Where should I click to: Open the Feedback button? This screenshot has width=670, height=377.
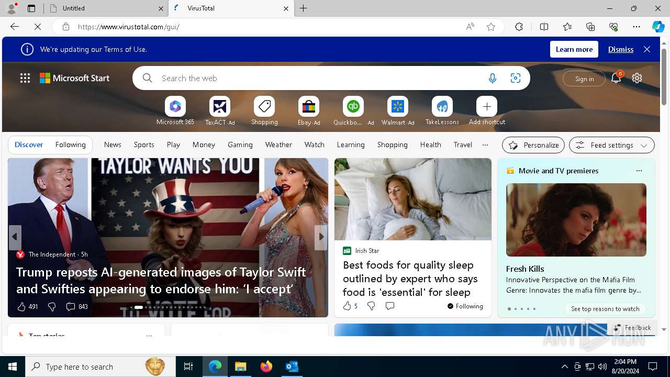pyautogui.click(x=632, y=328)
